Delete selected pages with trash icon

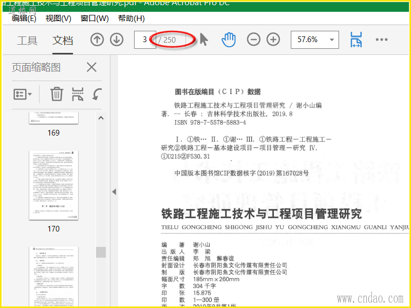click(57, 94)
